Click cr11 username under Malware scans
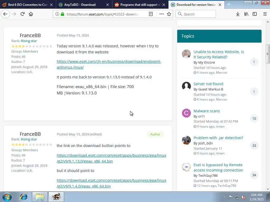Image resolution: width=270 pixels, height=202 pixels. 201,117
